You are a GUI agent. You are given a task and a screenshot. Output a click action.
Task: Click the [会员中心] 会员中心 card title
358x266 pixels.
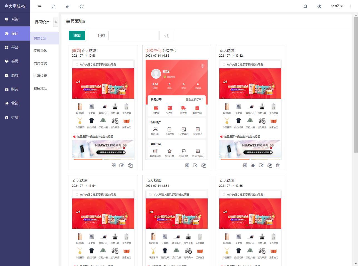coord(161,50)
